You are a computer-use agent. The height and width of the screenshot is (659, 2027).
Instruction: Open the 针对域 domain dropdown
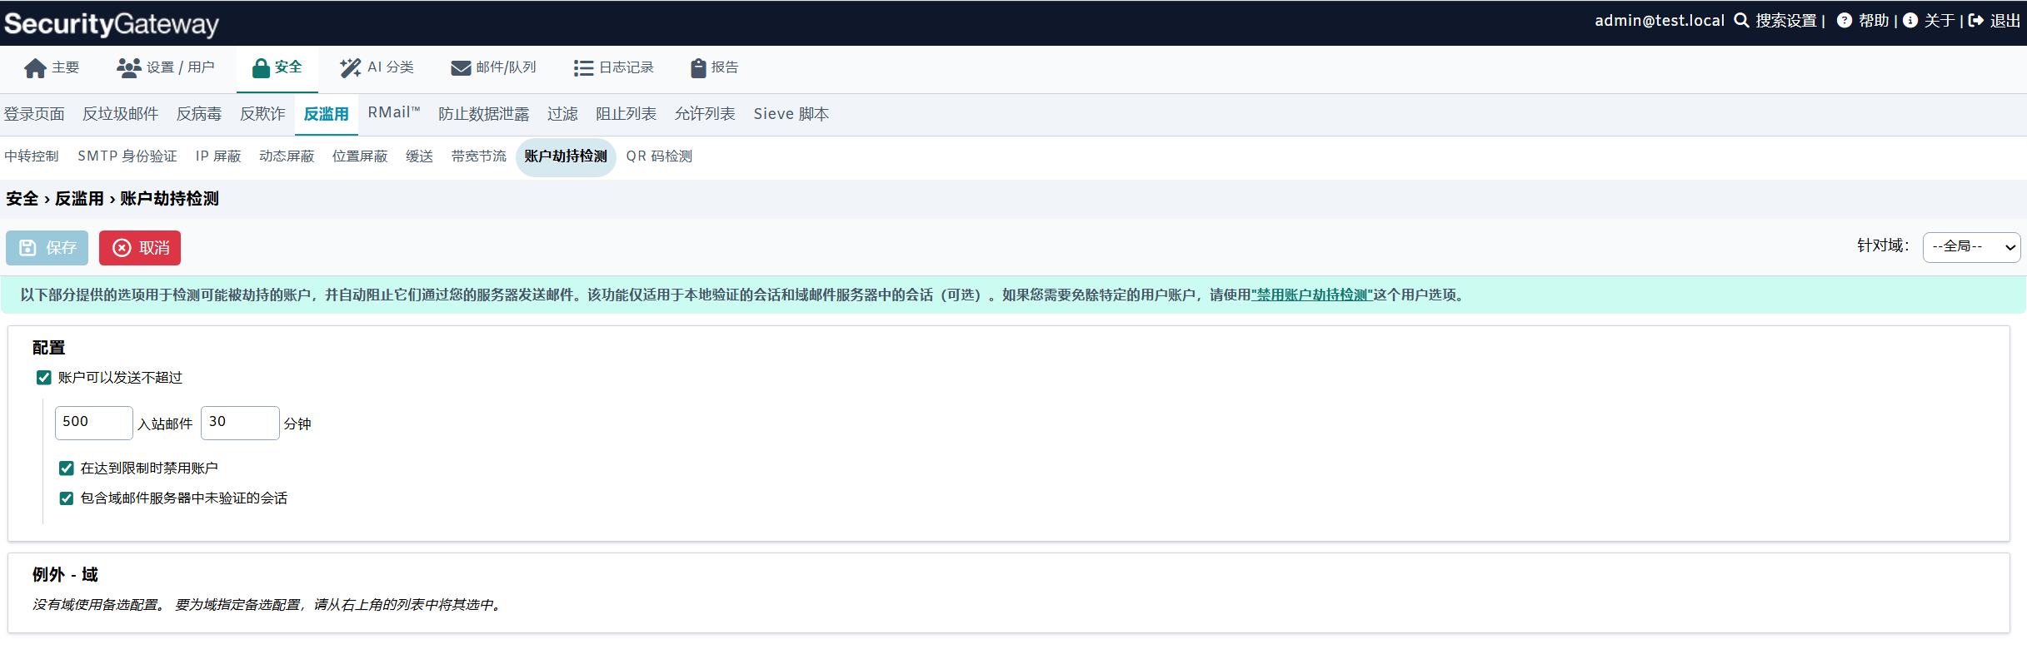[1971, 247]
